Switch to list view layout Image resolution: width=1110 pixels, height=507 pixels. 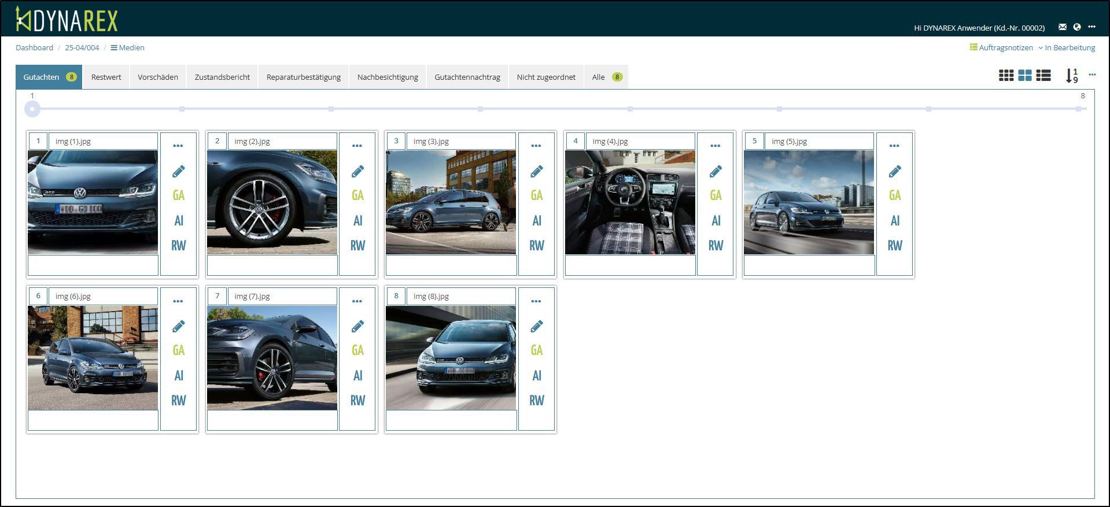(1043, 76)
